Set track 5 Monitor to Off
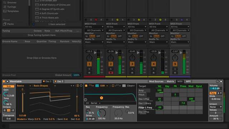This screenshot has height=129, width=229. pyautogui.click(x=184, y=36)
